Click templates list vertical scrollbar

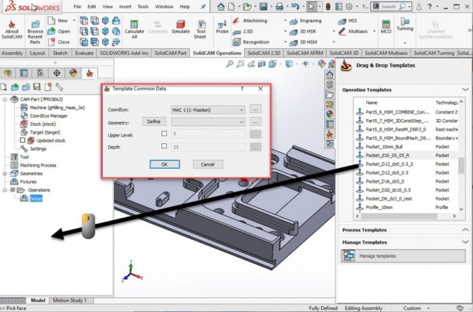[461, 166]
